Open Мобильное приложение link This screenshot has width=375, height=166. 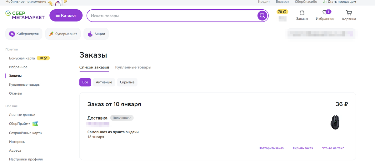tap(26, 2)
